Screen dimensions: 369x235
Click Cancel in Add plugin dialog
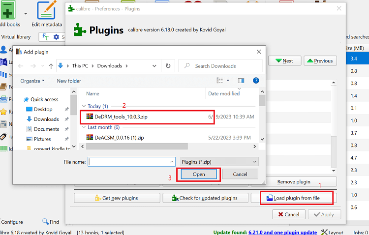point(240,175)
